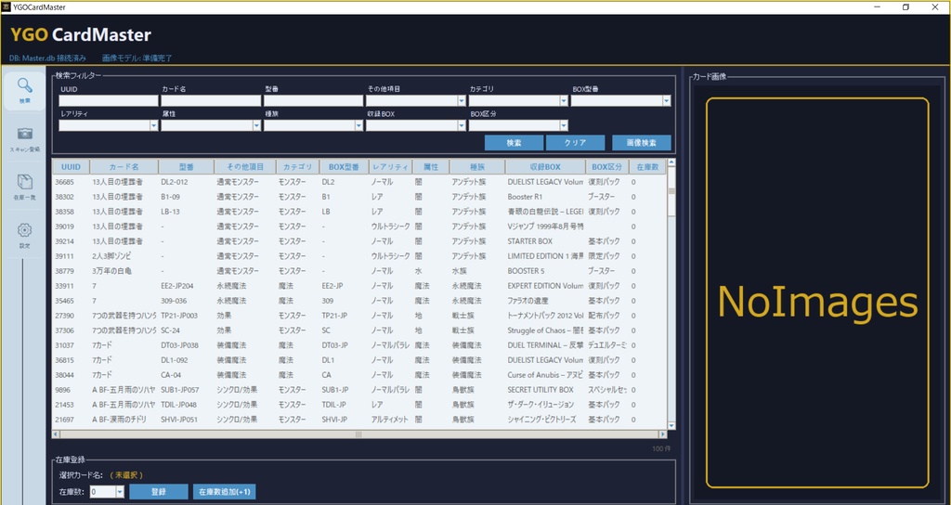The width and height of the screenshot is (951, 505).
Task: Click the カード名 filter input field
Action: point(211,100)
